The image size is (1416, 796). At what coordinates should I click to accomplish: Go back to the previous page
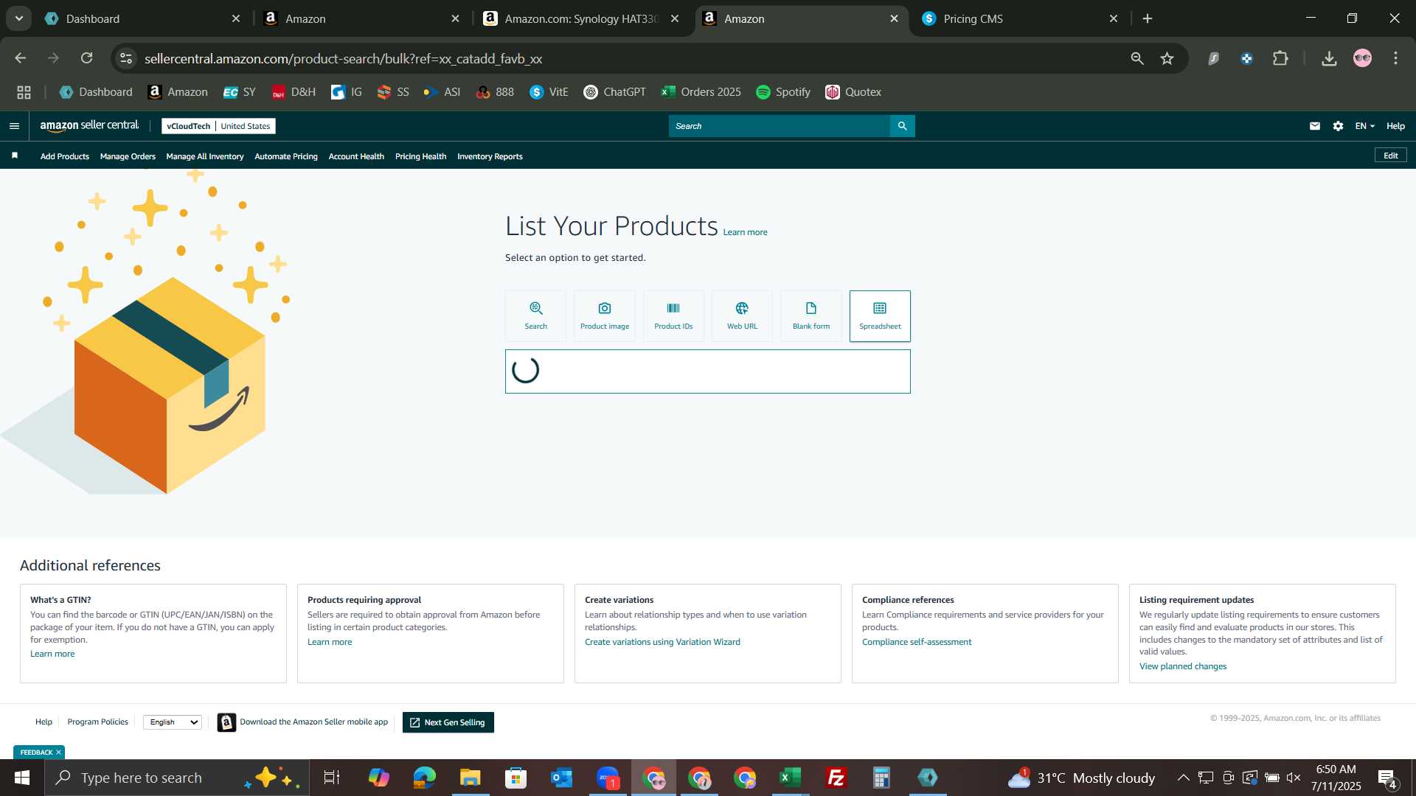tap(21, 58)
